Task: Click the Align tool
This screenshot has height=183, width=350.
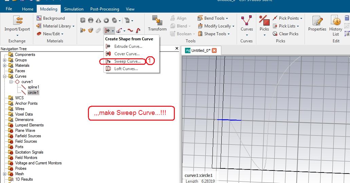Action: (x=178, y=18)
